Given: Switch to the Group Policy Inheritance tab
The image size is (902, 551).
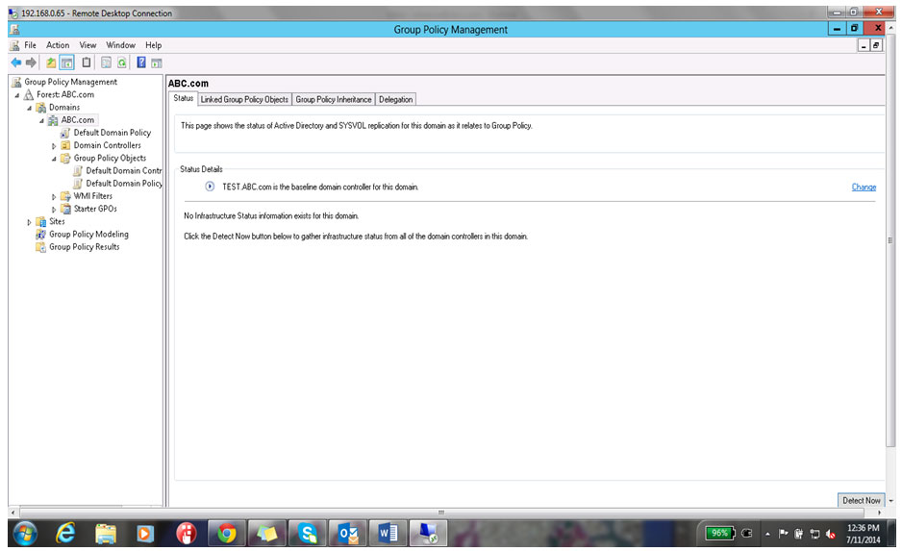Looking at the screenshot, I should pos(334,99).
